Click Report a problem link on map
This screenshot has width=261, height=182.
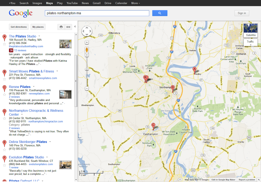coord(247,180)
